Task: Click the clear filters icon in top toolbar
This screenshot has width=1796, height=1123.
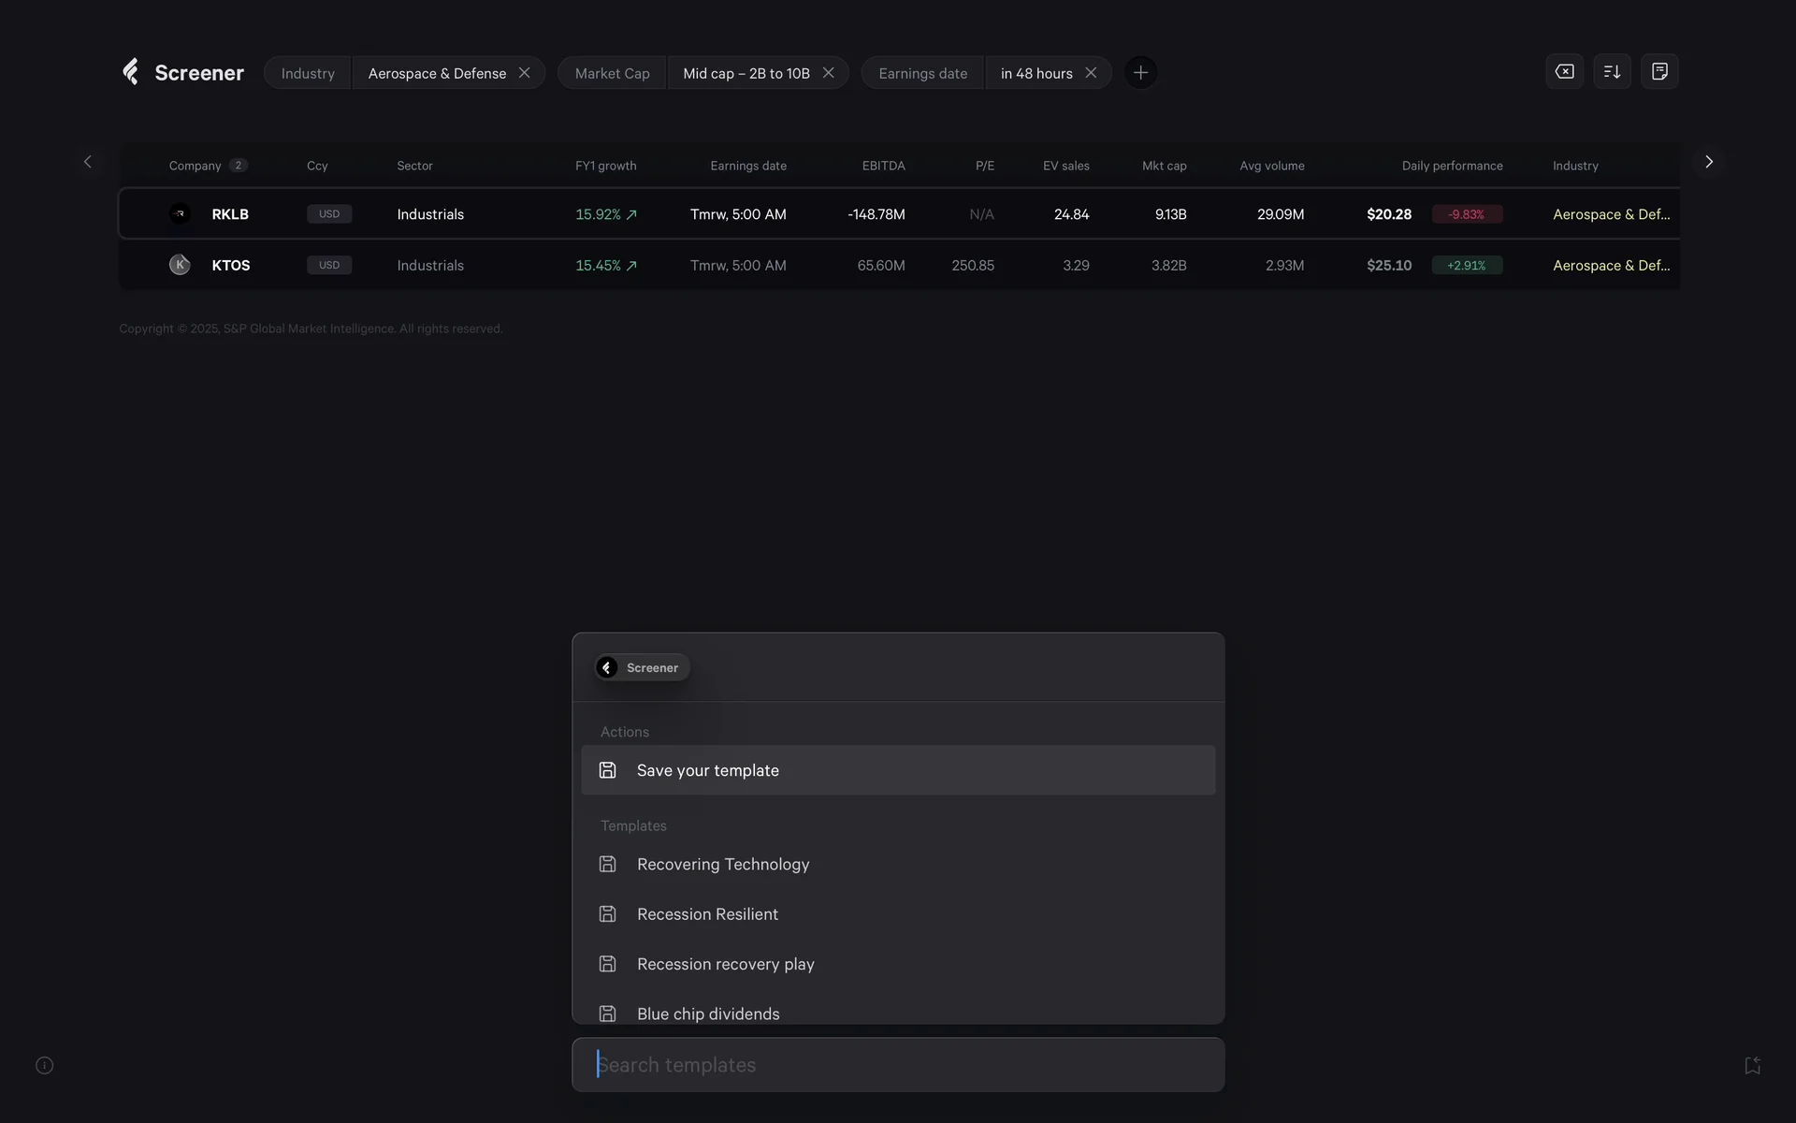Action: pos(1564,72)
